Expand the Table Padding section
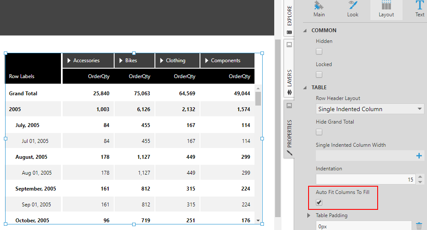This screenshot has height=230, width=427. coord(309,215)
